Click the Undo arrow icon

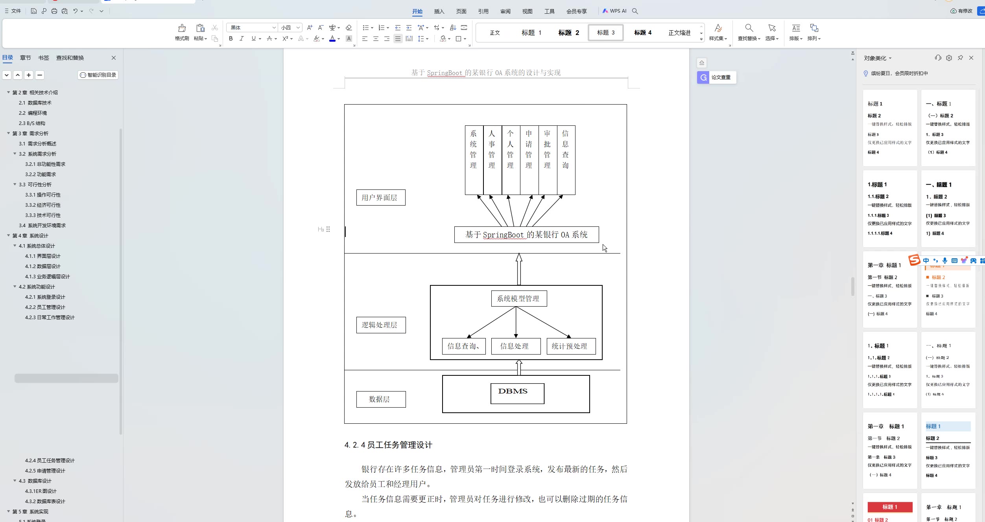point(75,11)
